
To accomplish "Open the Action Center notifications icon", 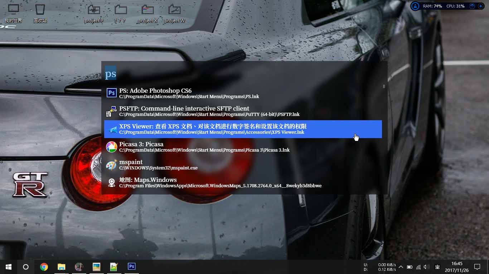I will pos(477,267).
